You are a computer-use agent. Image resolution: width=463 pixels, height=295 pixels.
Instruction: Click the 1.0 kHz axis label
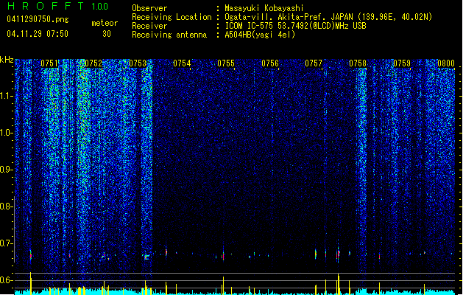point(7,133)
